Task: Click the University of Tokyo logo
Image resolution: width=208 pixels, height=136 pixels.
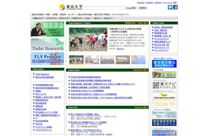Action: pyautogui.click(x=71, y=7)
